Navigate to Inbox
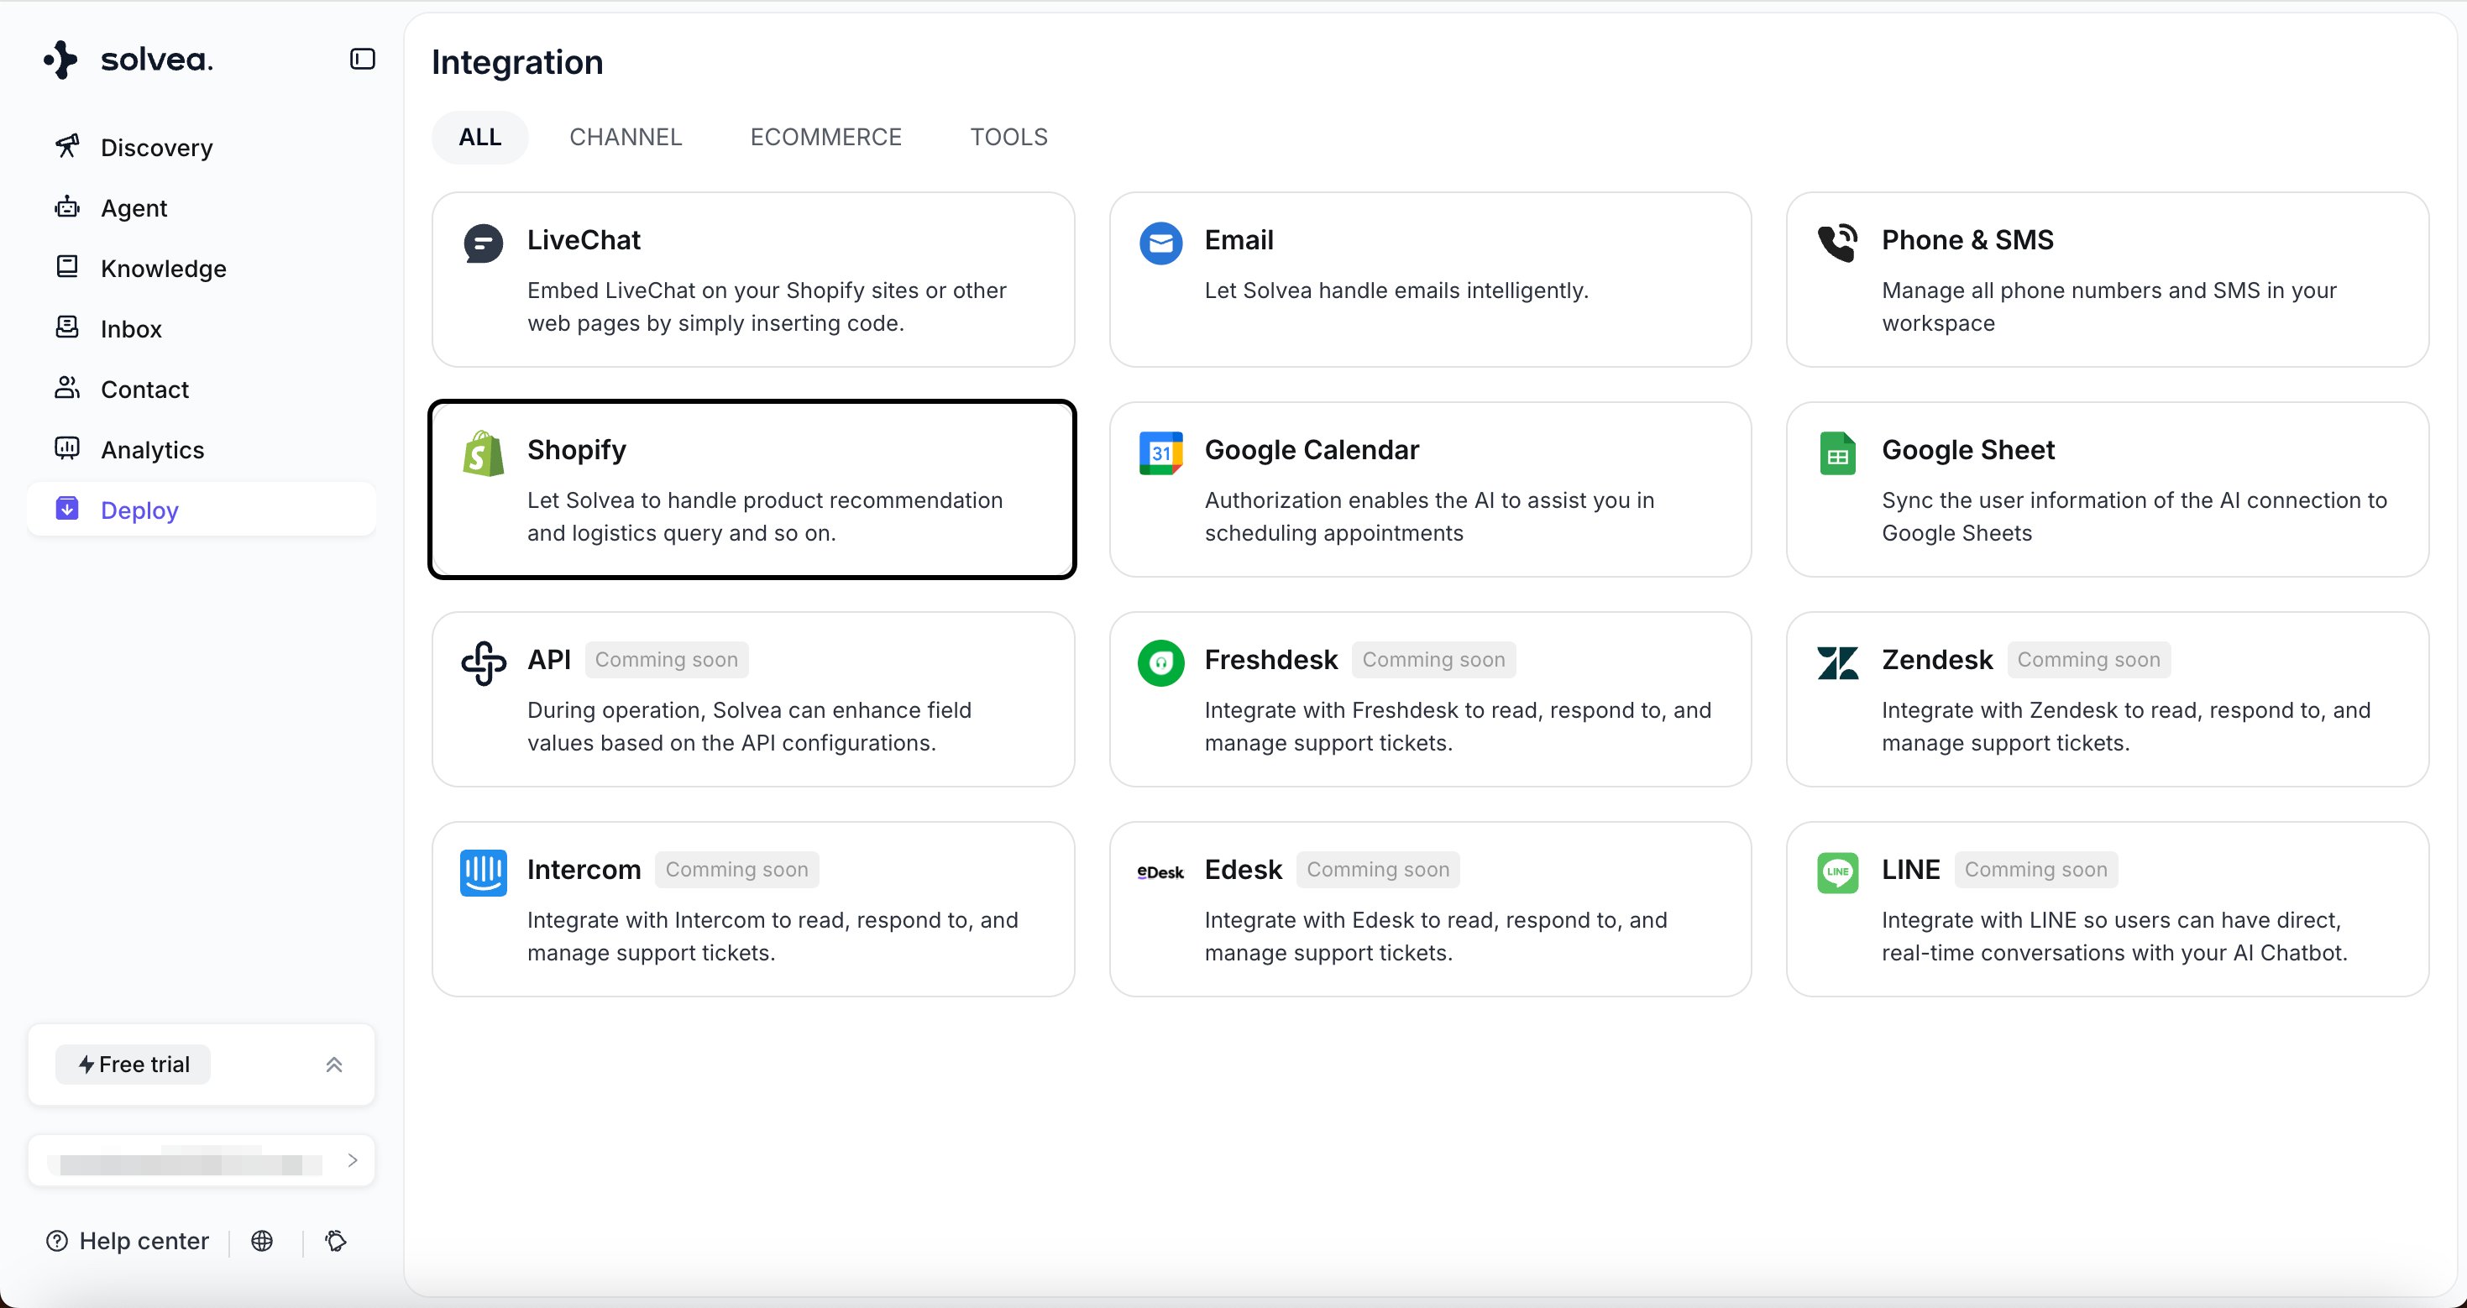Image resolution: width=2467 pixels, height=1308 pixels. [x=202, y=327]
